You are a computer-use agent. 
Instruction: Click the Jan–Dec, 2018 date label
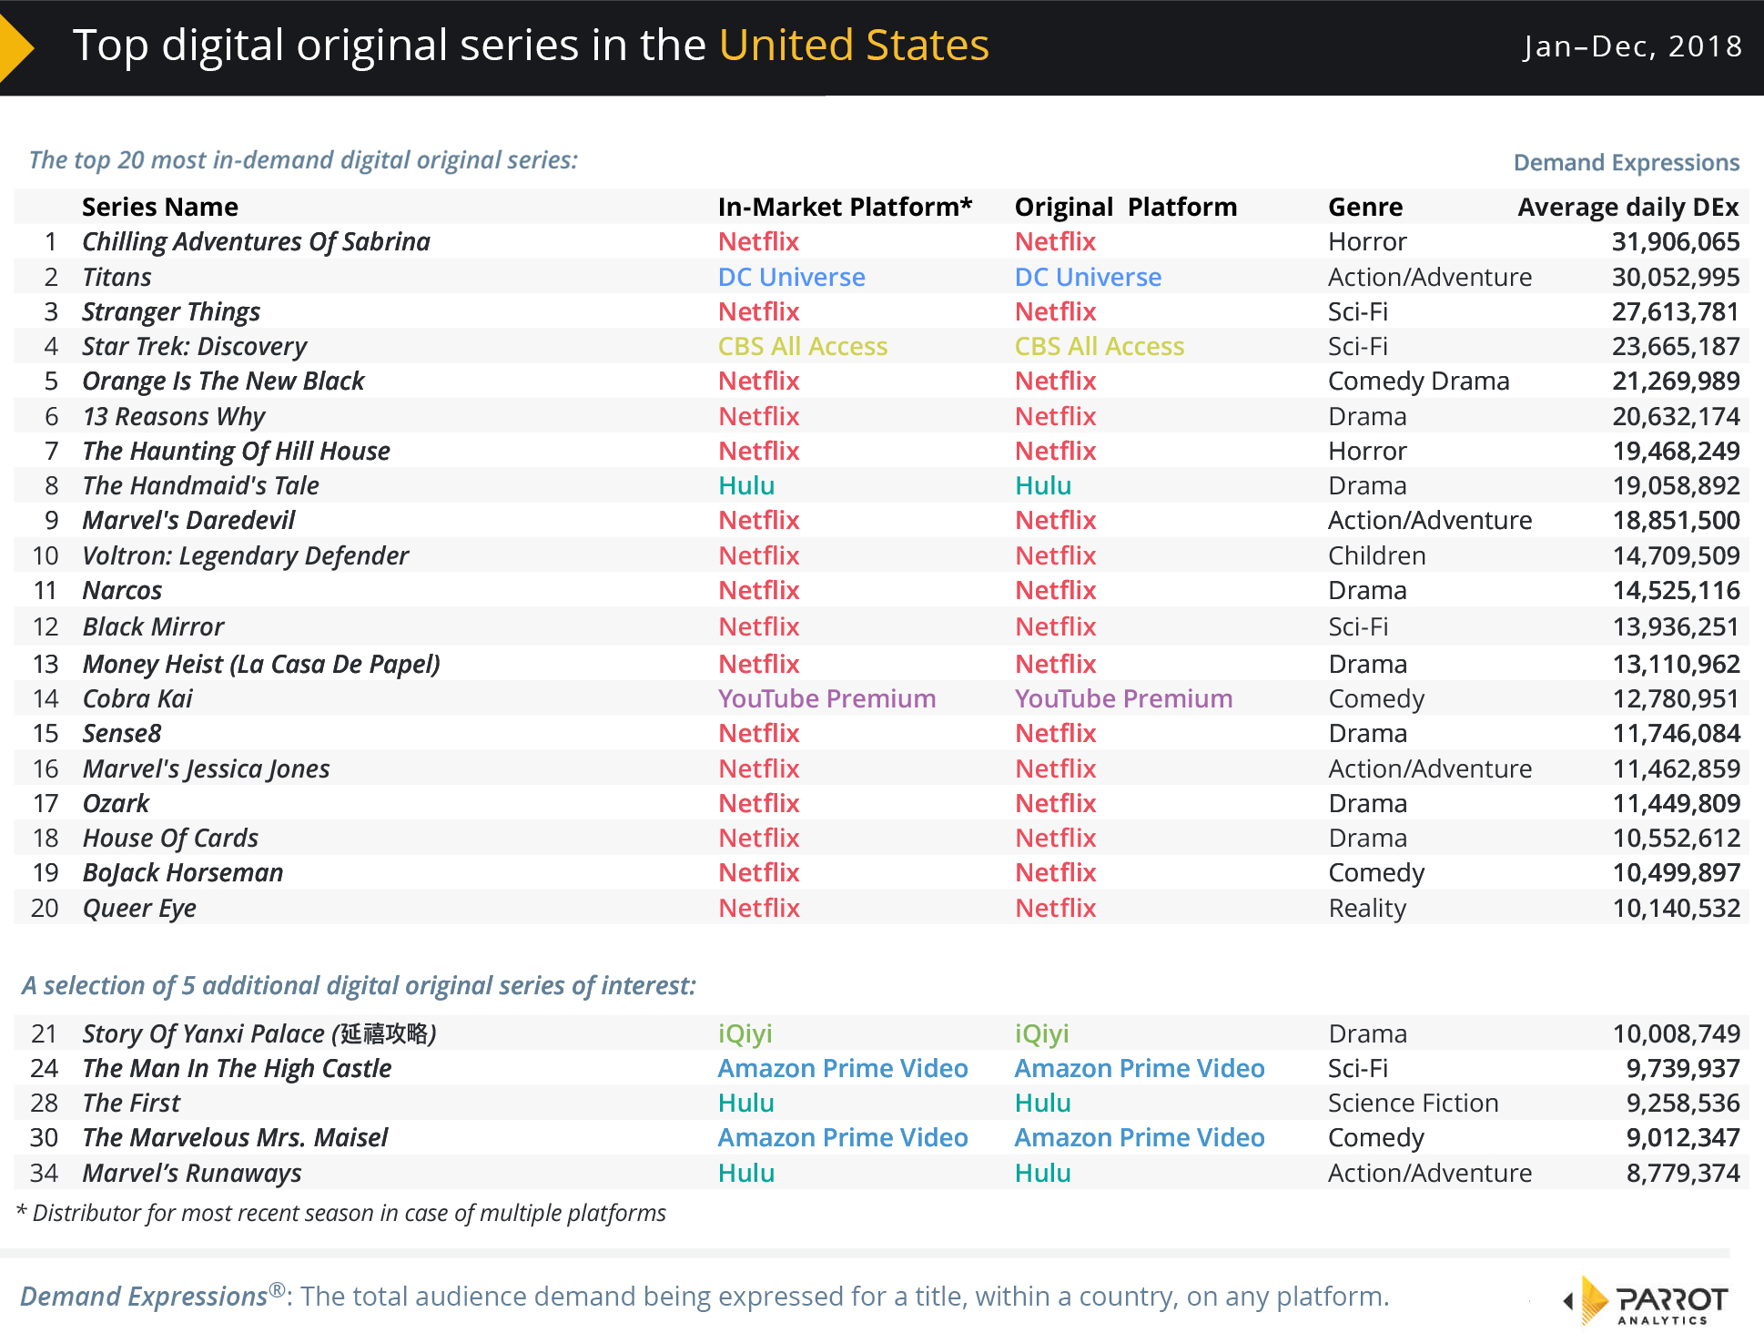[x=1632, y=46]
